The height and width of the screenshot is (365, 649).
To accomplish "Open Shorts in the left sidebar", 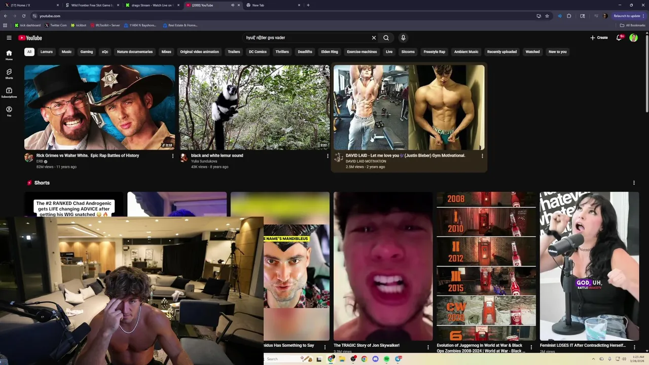I will (9, 74).
